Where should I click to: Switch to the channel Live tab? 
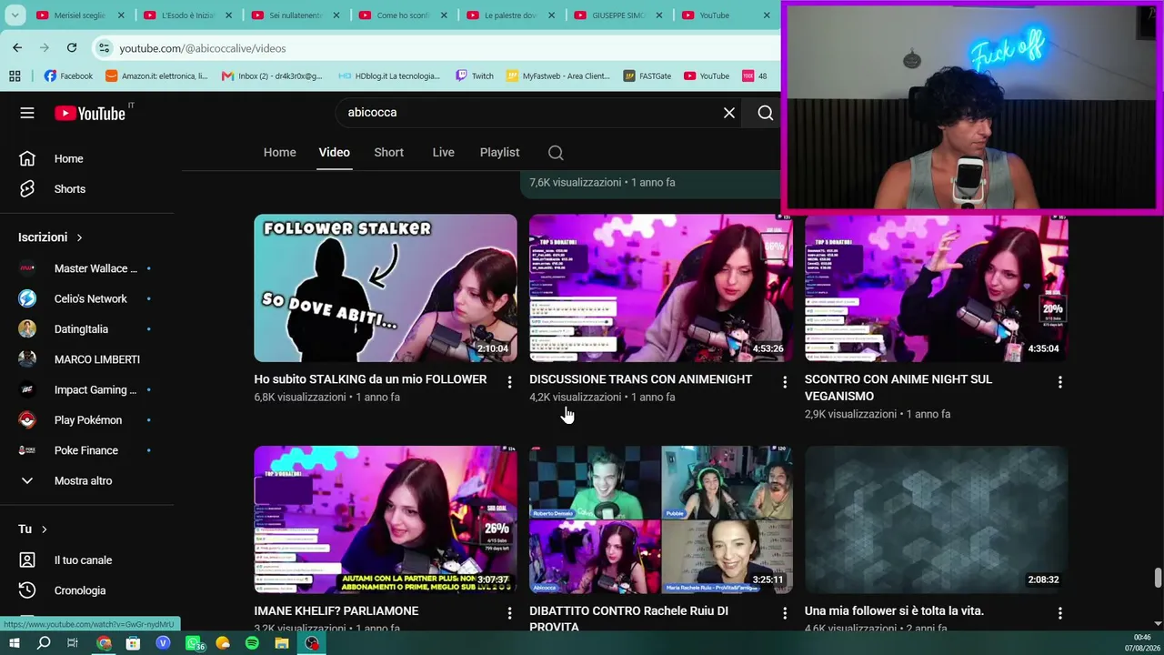tap(443, 153)
